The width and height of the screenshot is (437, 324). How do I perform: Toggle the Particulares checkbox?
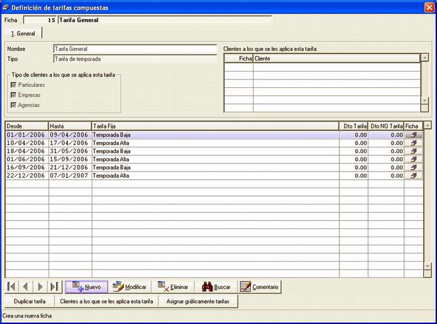(13, 85)
